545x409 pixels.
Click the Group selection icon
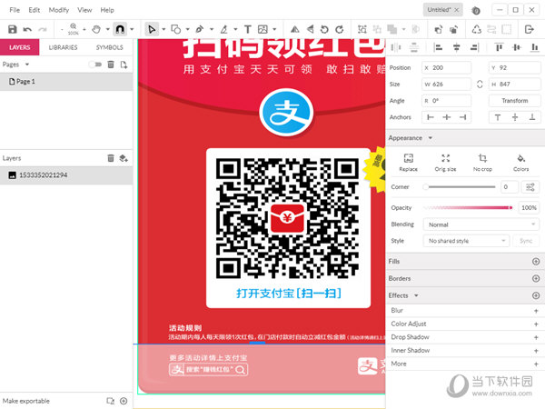(362, 29)
